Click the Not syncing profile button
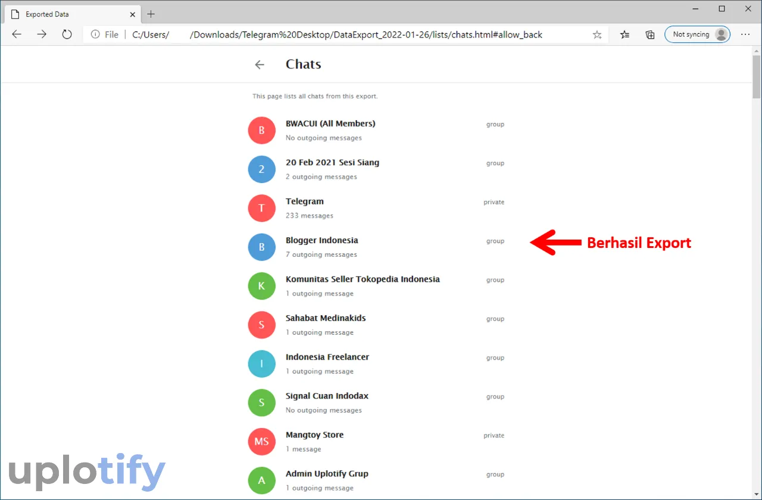 (697, 34)
